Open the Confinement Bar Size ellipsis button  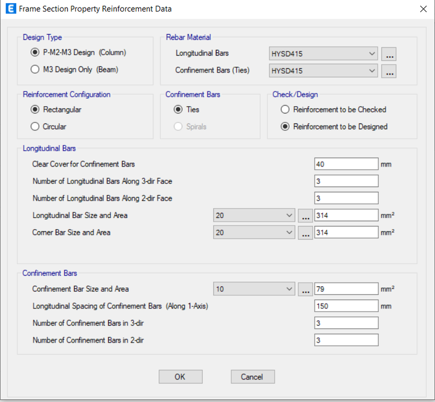306,289
